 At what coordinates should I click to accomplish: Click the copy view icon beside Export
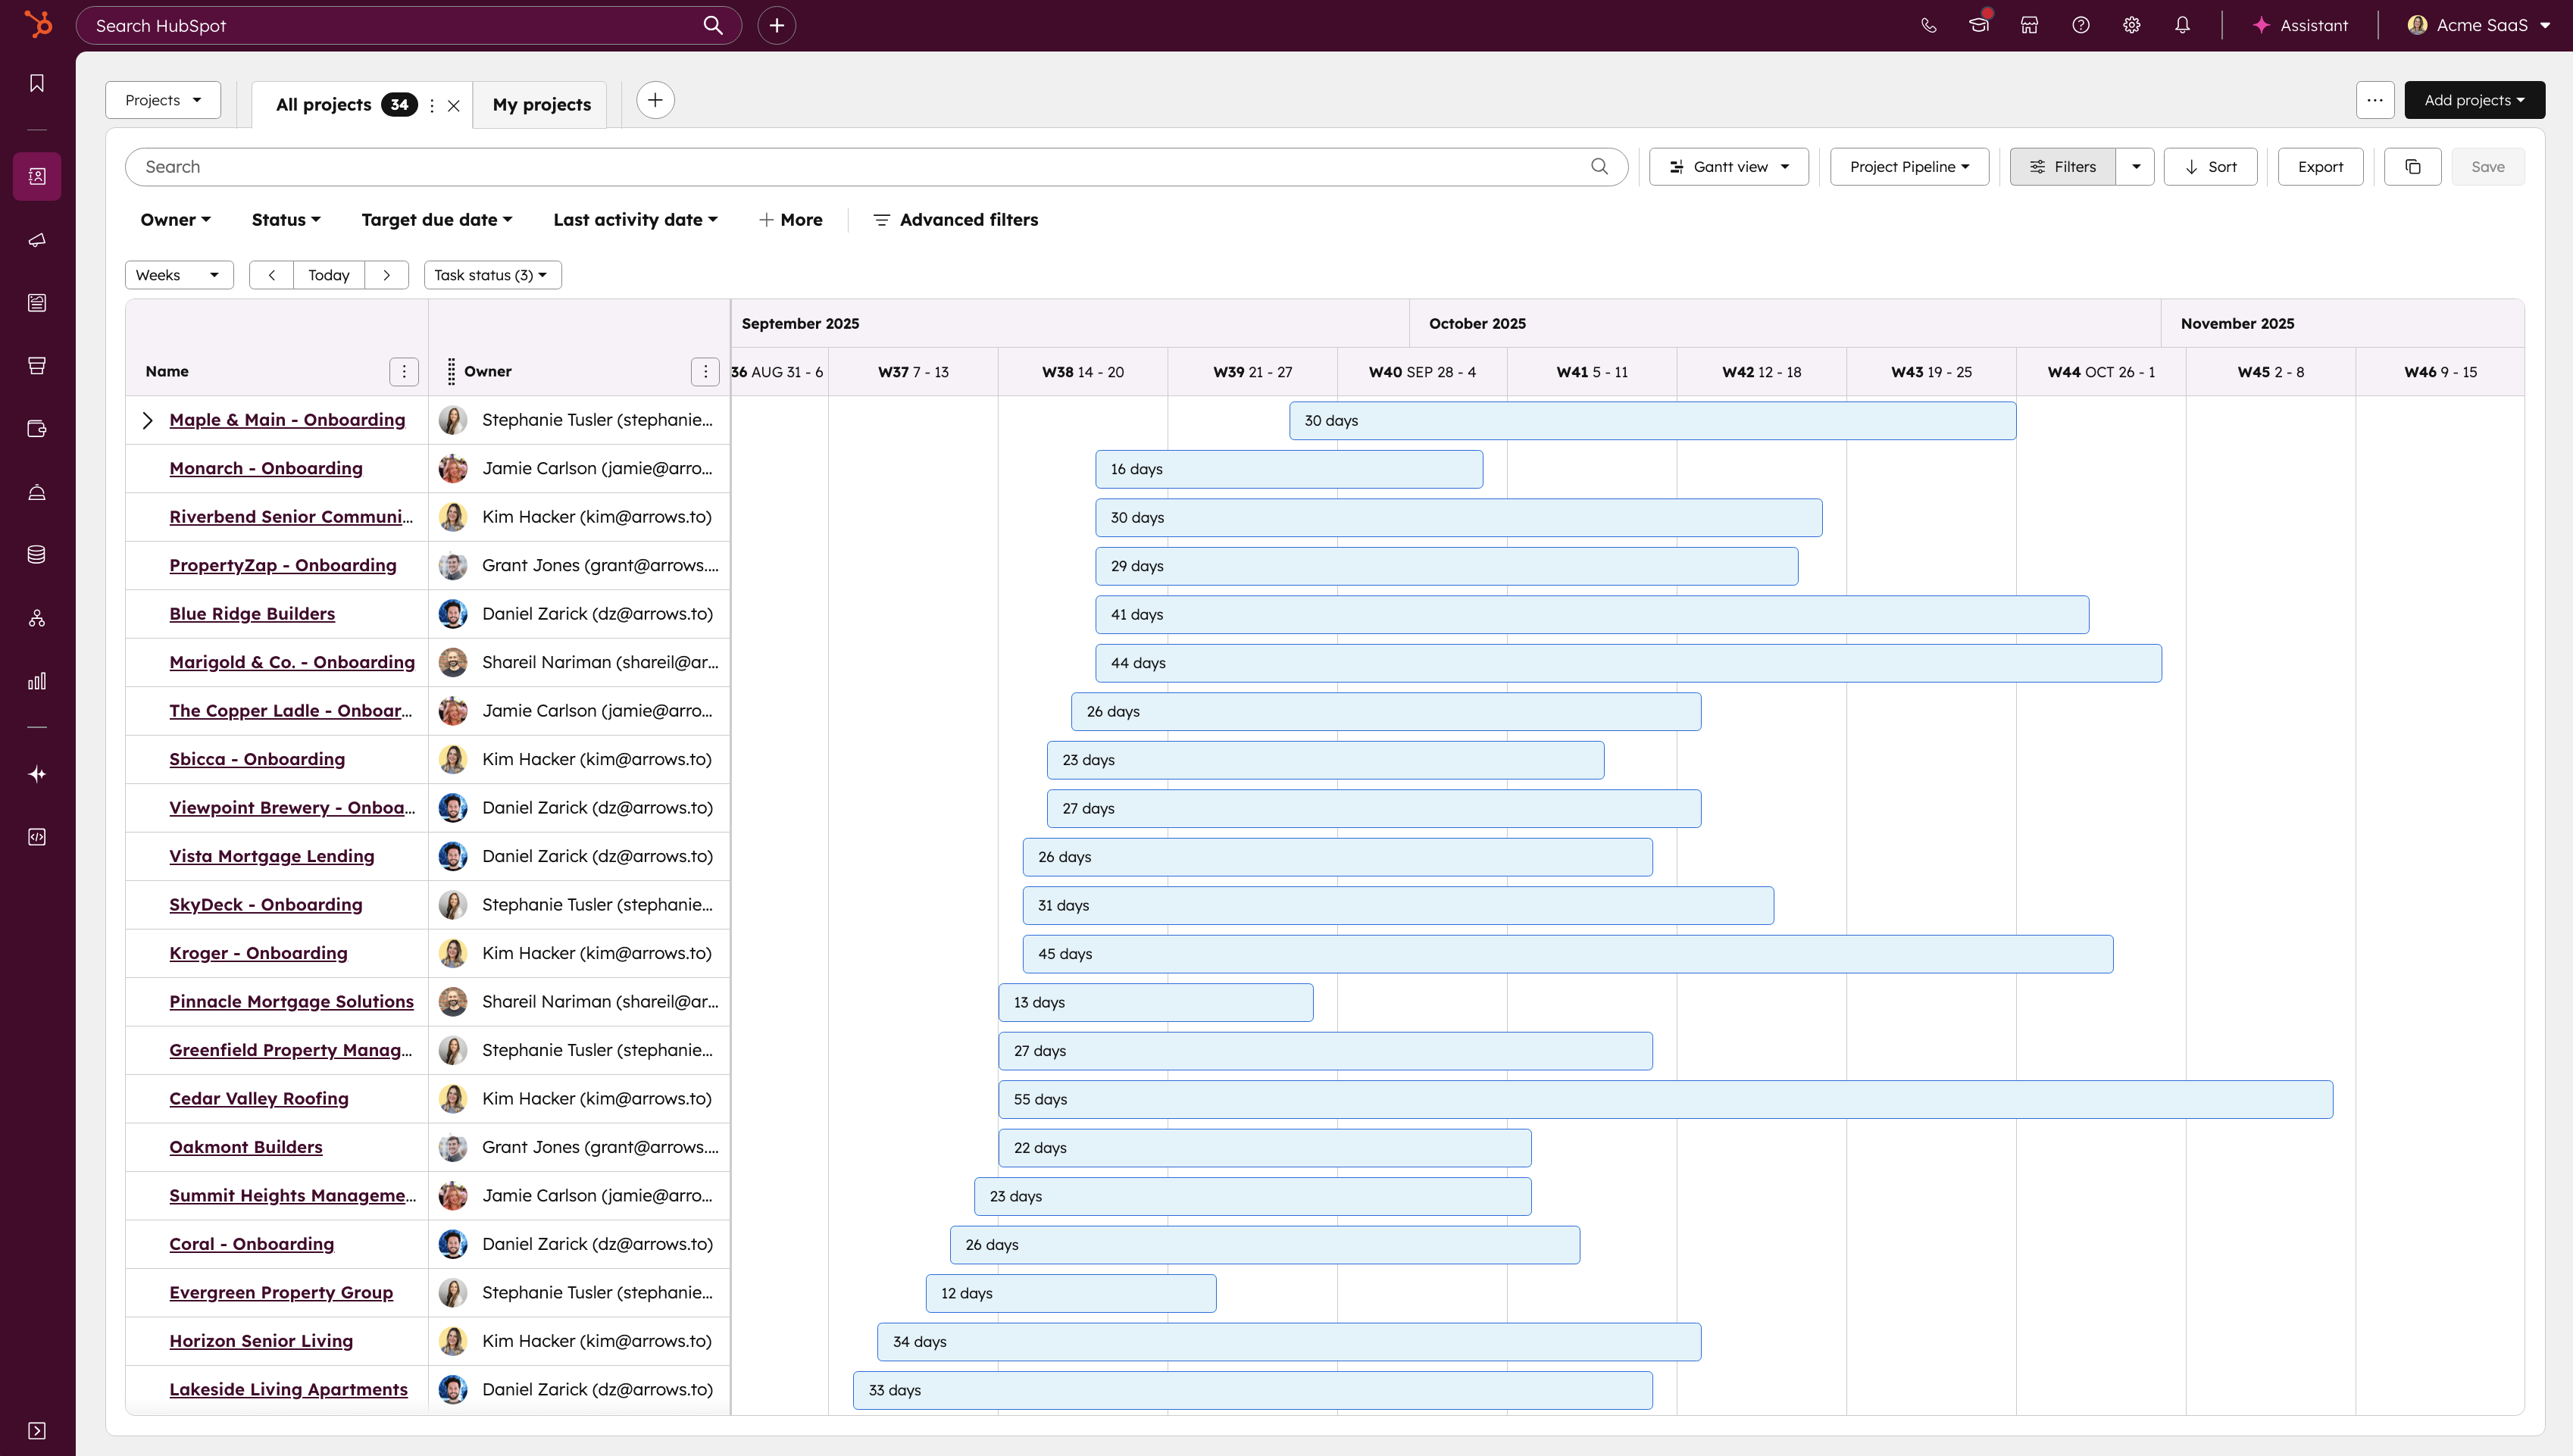pyautogui.click(x=2412, y=167)
